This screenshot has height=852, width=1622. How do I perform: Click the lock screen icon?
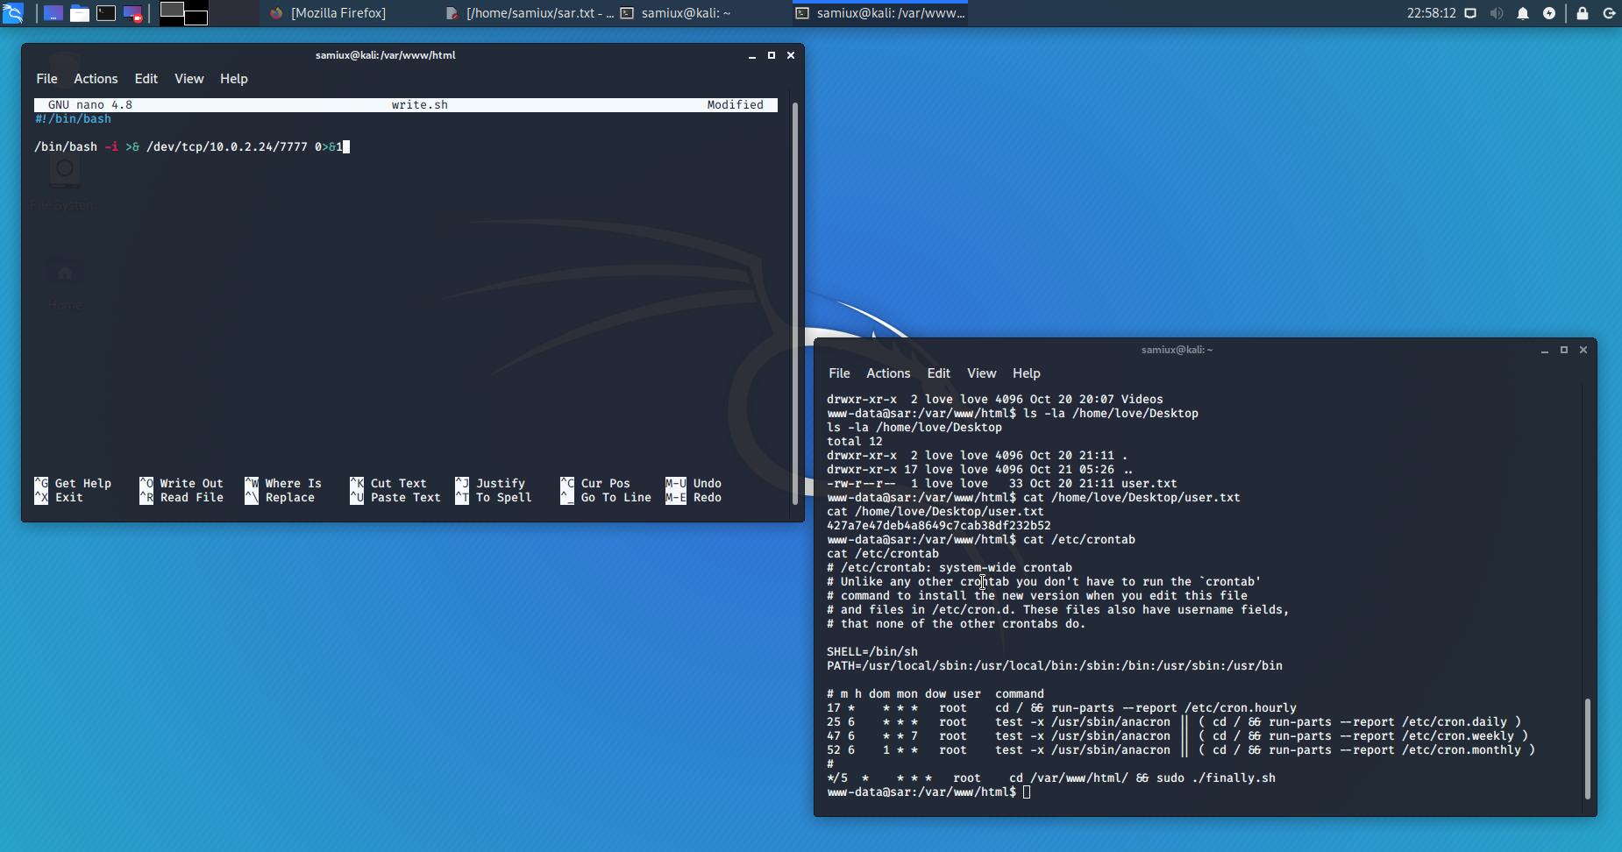(1583, 13)
